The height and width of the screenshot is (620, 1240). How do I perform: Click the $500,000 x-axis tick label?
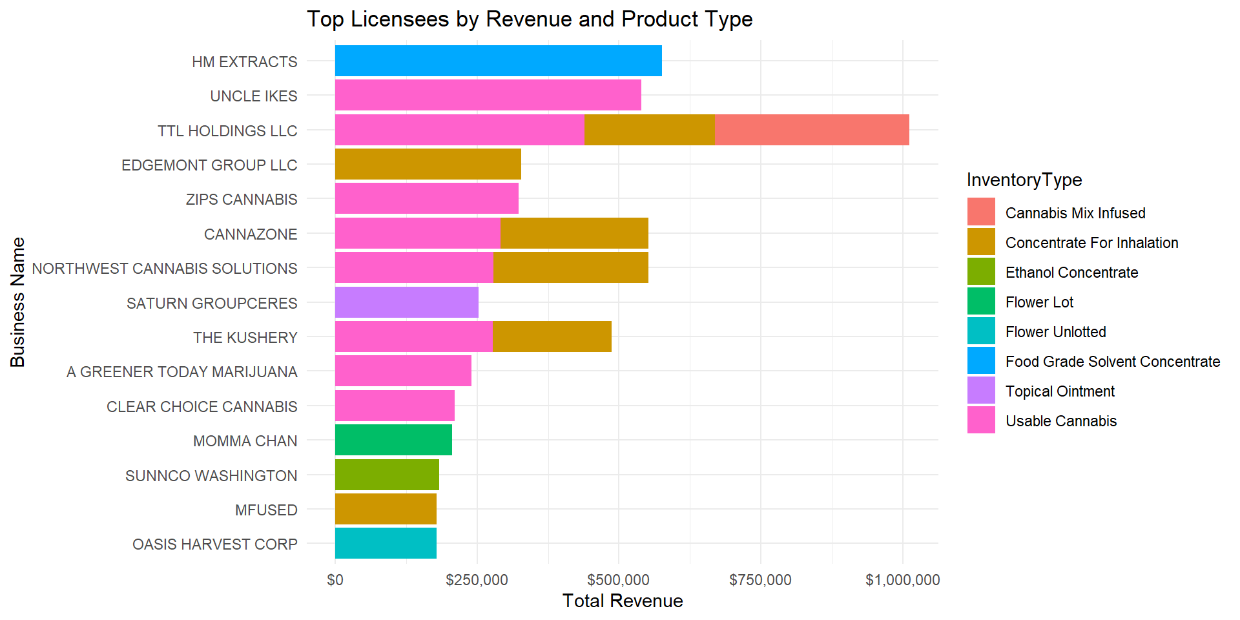tap(618, 580)
